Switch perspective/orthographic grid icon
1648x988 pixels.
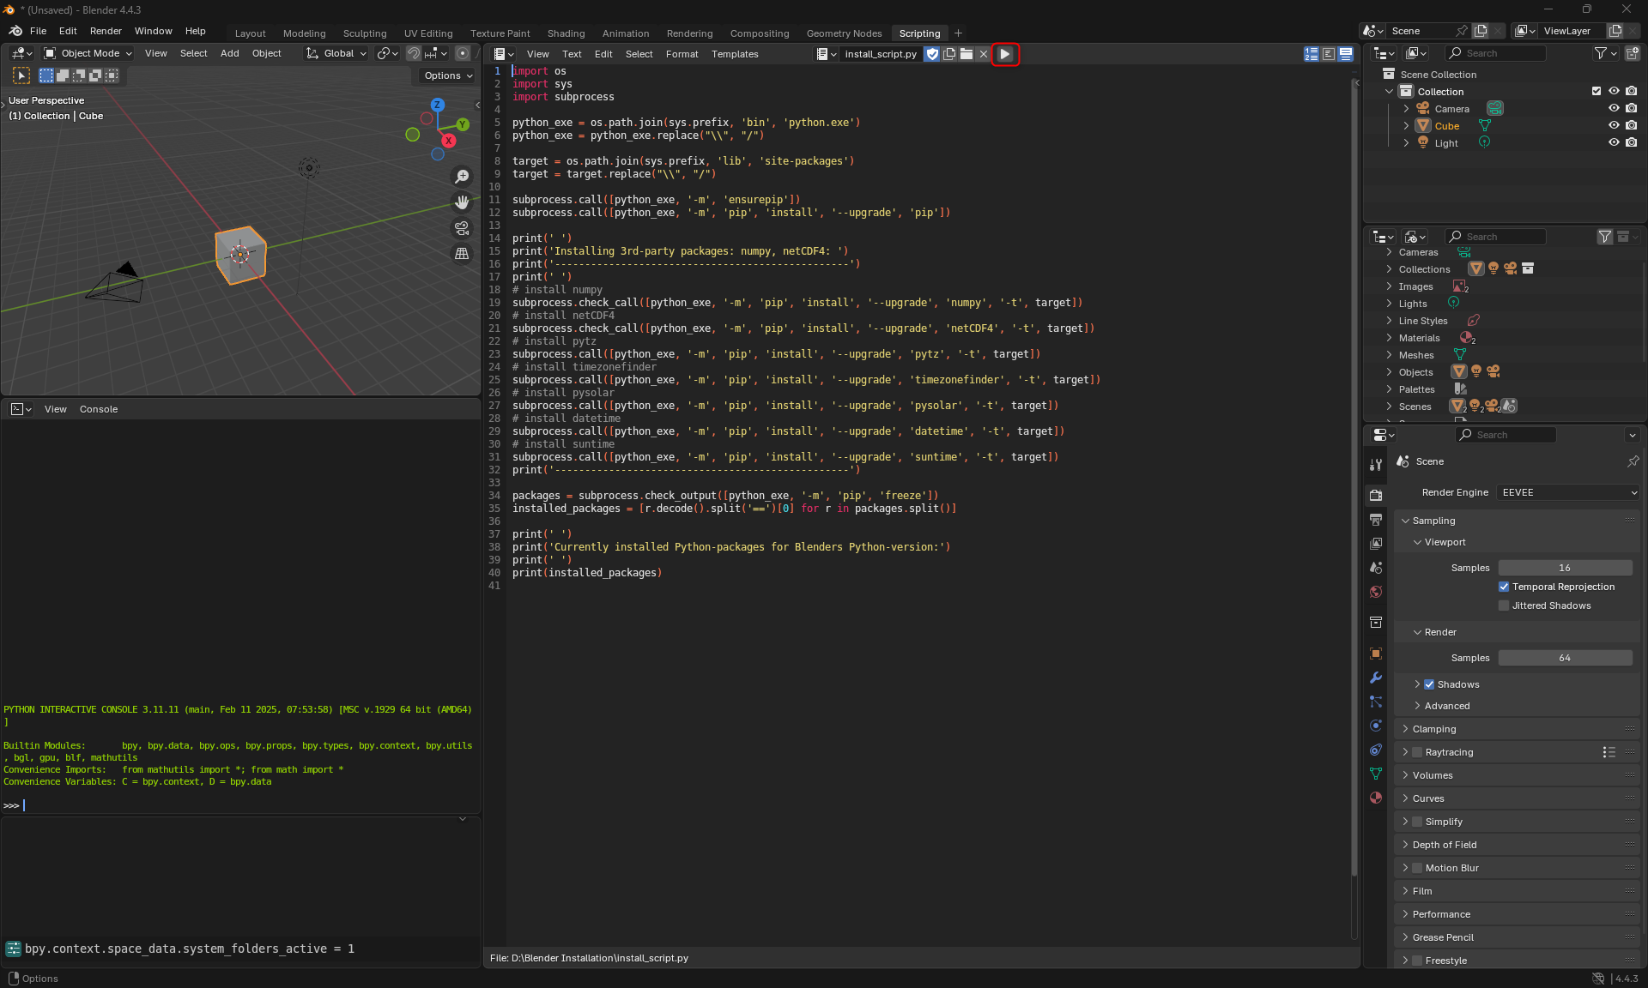coord(462,254)
